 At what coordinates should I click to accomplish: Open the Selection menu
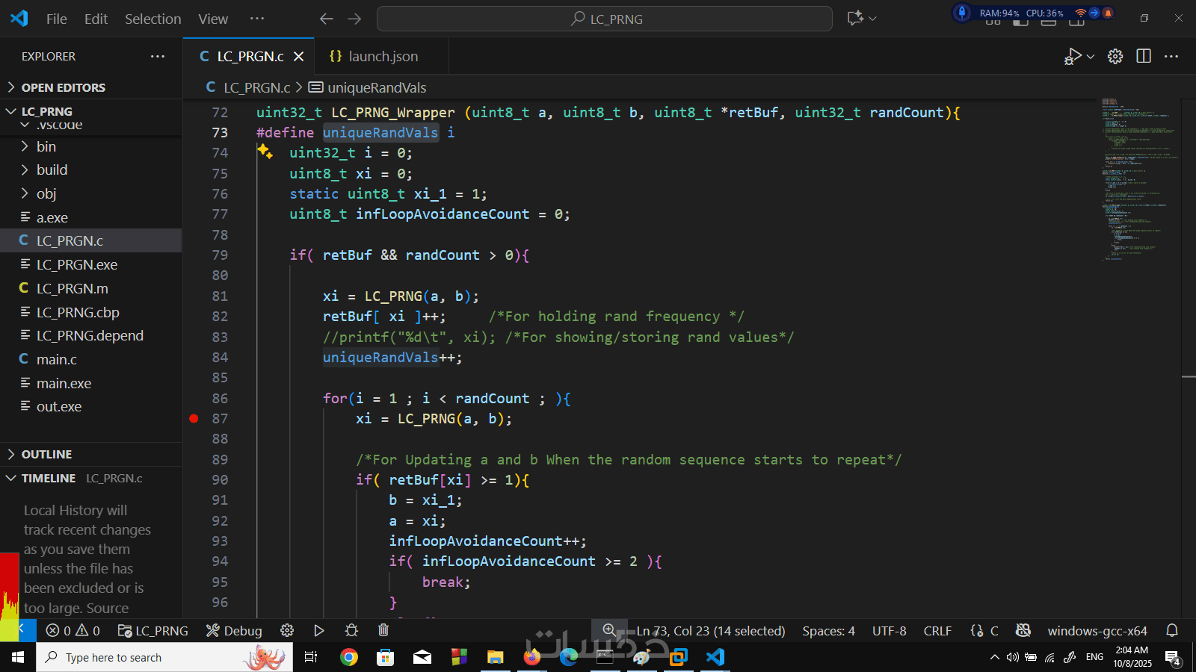[x=152, y=19]
